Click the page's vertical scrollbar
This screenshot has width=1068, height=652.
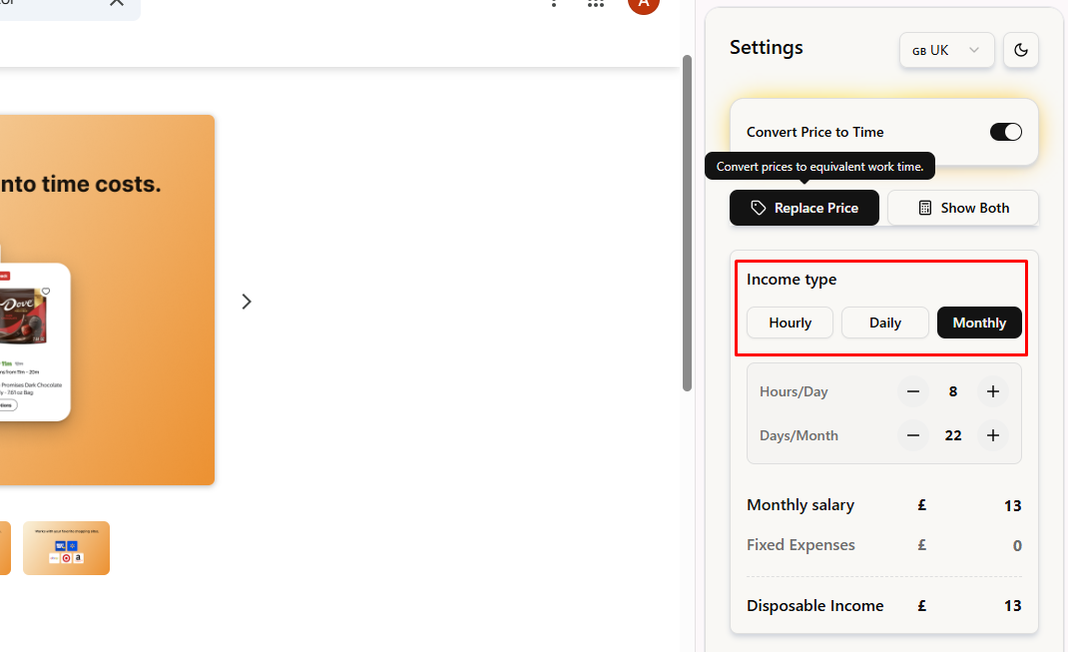(687, 222)
